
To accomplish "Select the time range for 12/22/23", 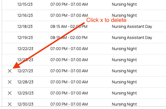I will 69,49.
